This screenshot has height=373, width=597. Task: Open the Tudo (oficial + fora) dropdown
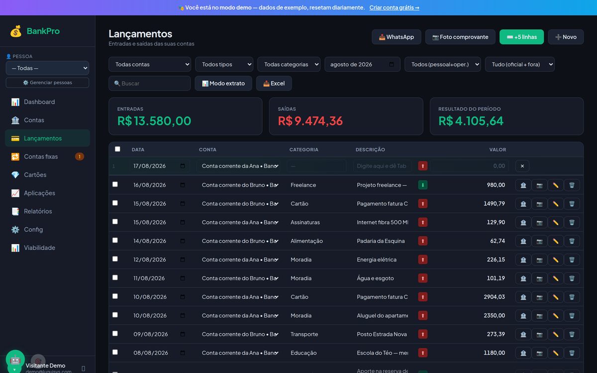(x=520, y=64)
